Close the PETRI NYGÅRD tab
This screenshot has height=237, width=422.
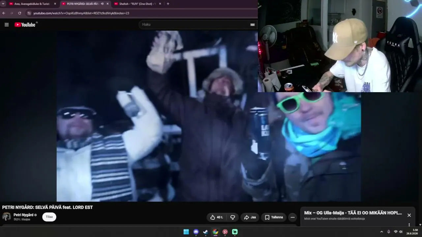coord(107,4)
